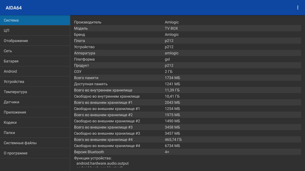Click the free internal storage 10,41 ГБ
Image resolution: width=305 pixels, height=171 pixels.
172,96
